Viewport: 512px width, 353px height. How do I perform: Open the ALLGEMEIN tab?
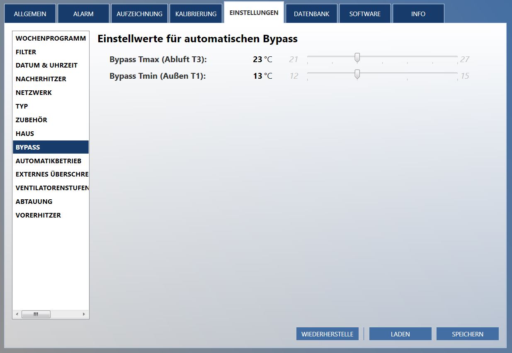(30, 14)
